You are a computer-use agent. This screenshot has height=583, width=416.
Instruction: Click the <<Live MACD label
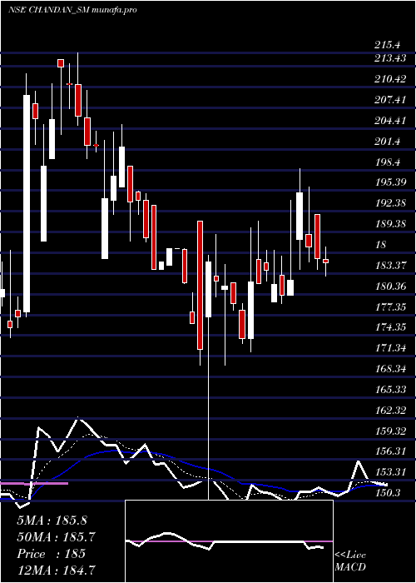pyautogui.click(x=350, y=561)
